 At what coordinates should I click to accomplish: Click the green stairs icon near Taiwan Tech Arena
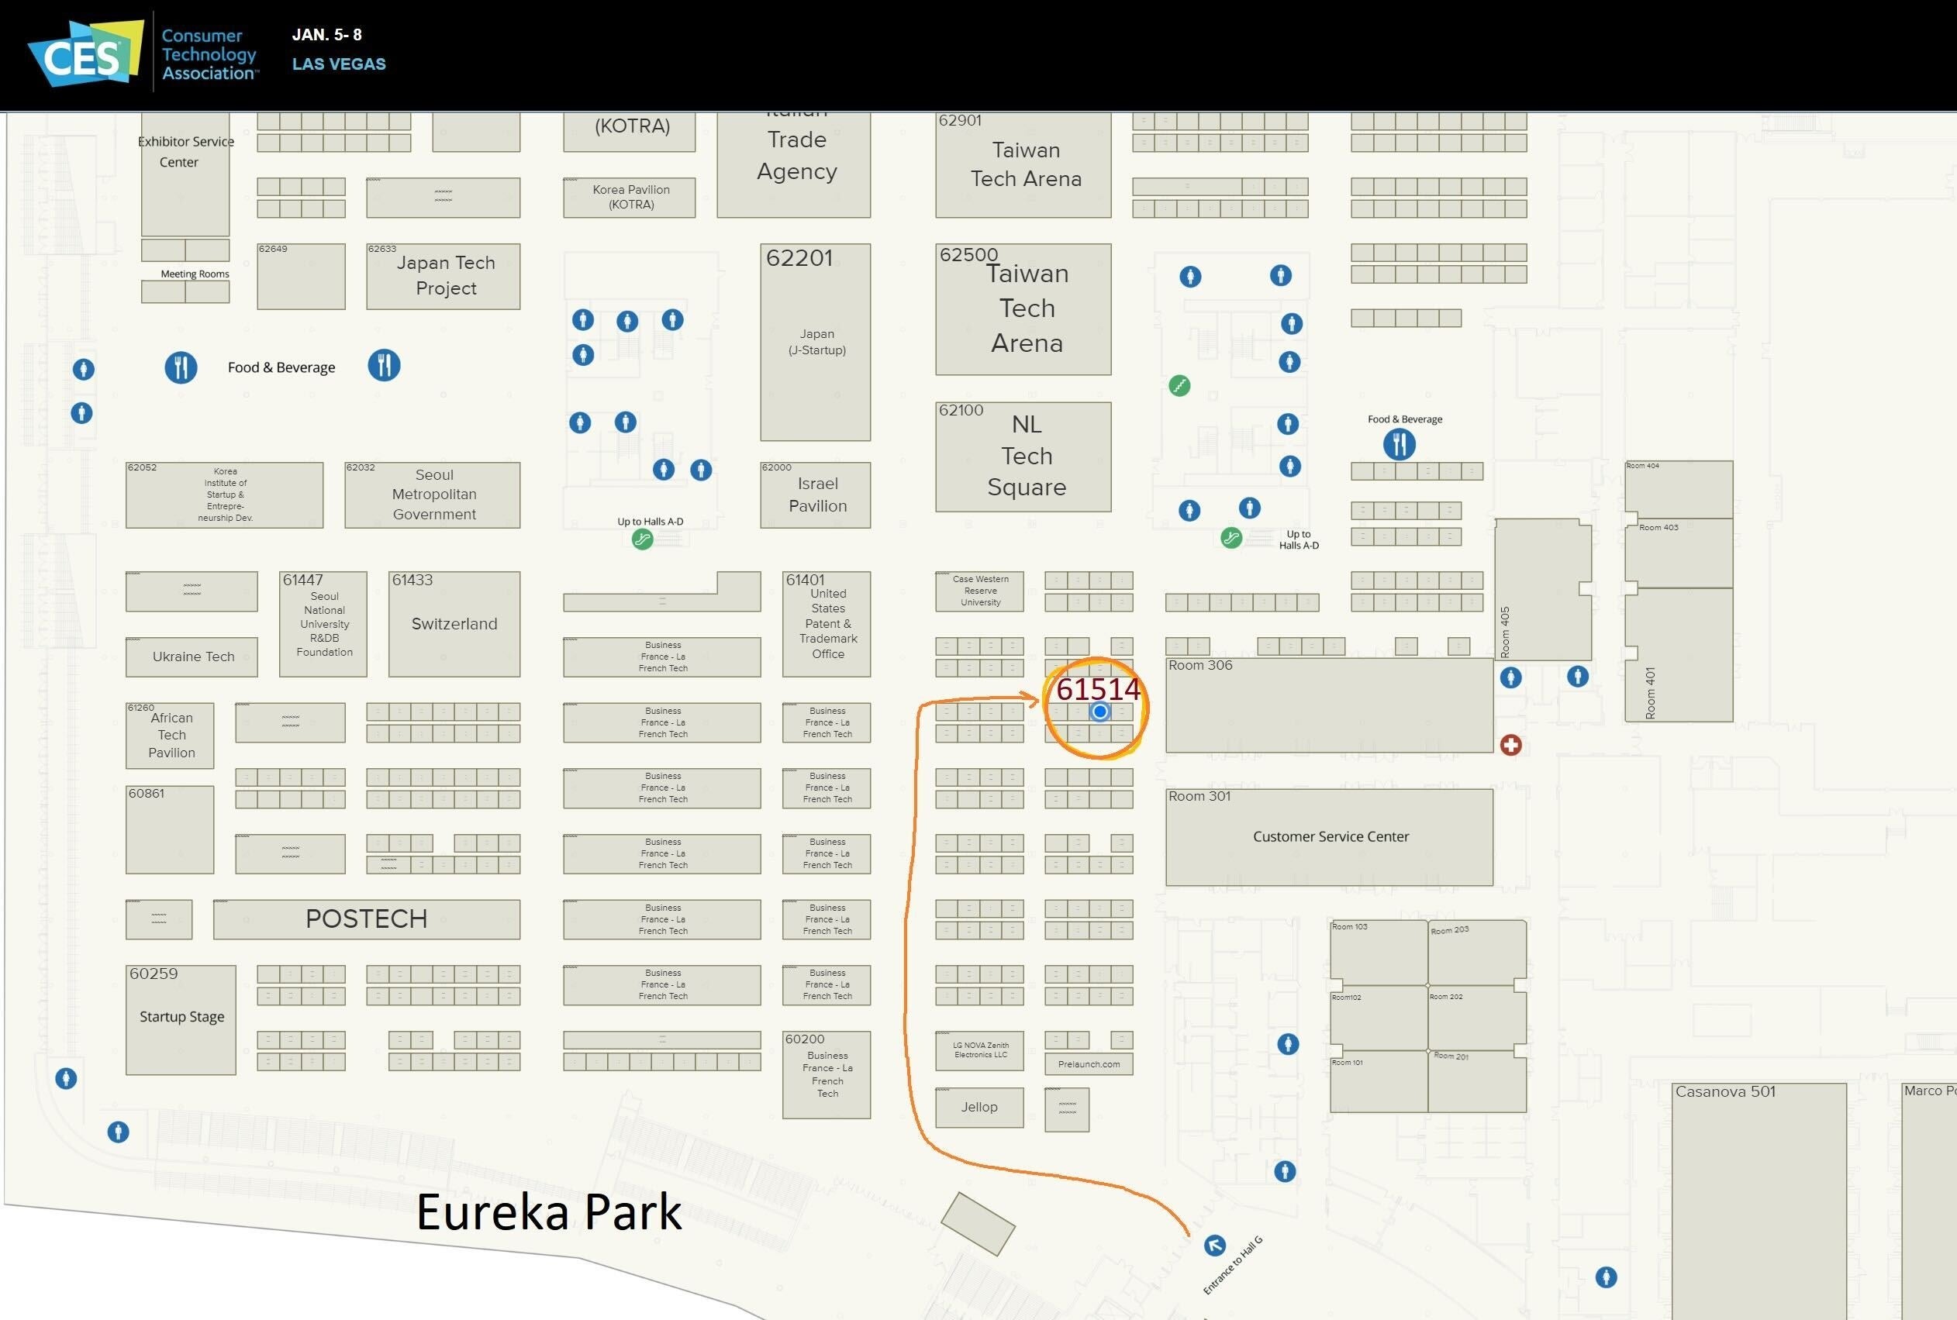click(1180, 385)
